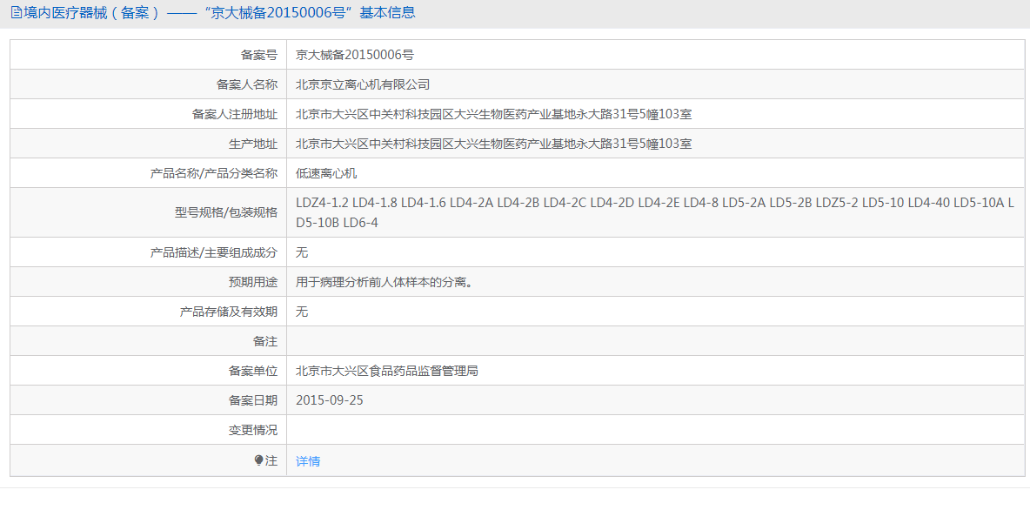Click the company name 北京京立离心机有限公司
1030x510 pixels.
(363, 84)
